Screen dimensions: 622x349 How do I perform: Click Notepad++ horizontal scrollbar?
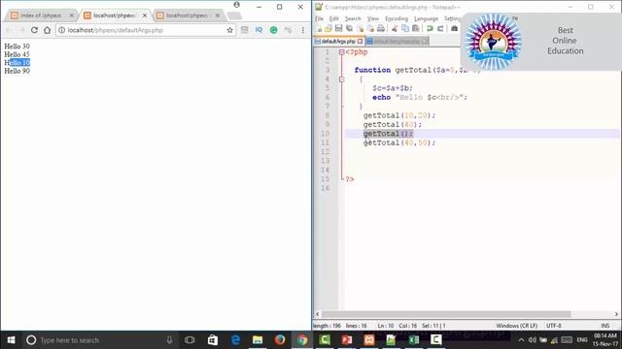446,314
